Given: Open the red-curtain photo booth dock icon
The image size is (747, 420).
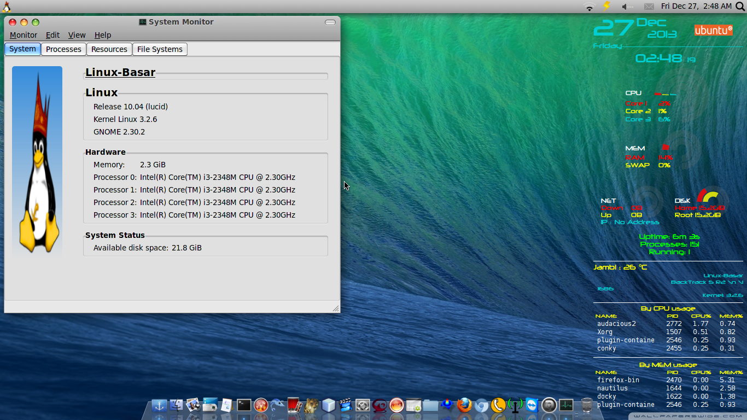Looking at the screenshot, I should coord(295,405).
